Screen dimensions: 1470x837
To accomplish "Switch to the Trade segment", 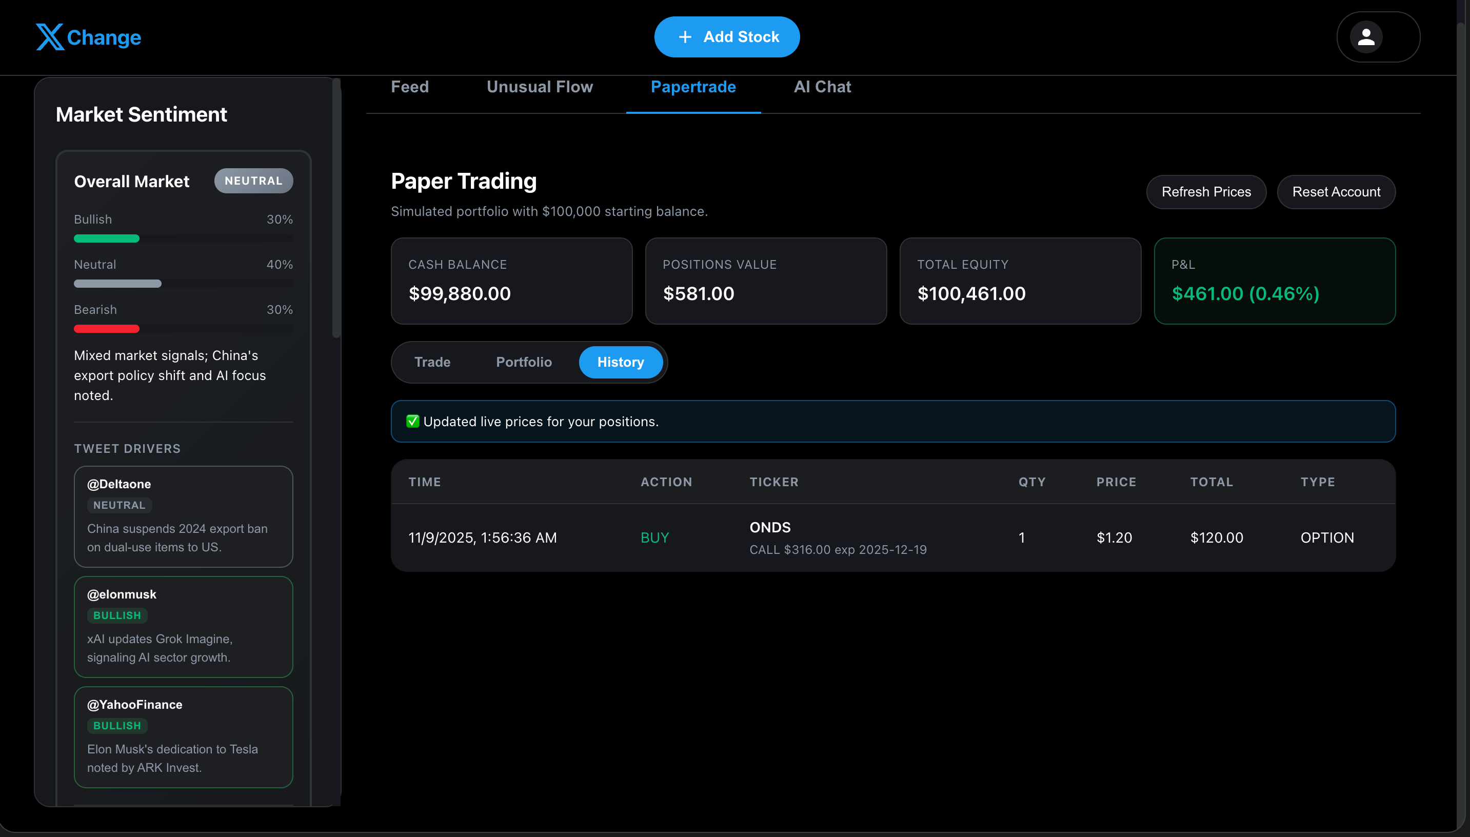I will pos(432,362).
